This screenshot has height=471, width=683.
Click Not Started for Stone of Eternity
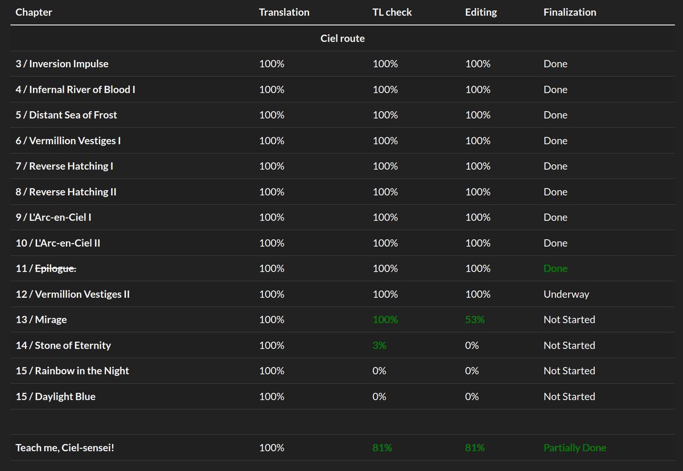pyautogui.click(x=569, y=346)
